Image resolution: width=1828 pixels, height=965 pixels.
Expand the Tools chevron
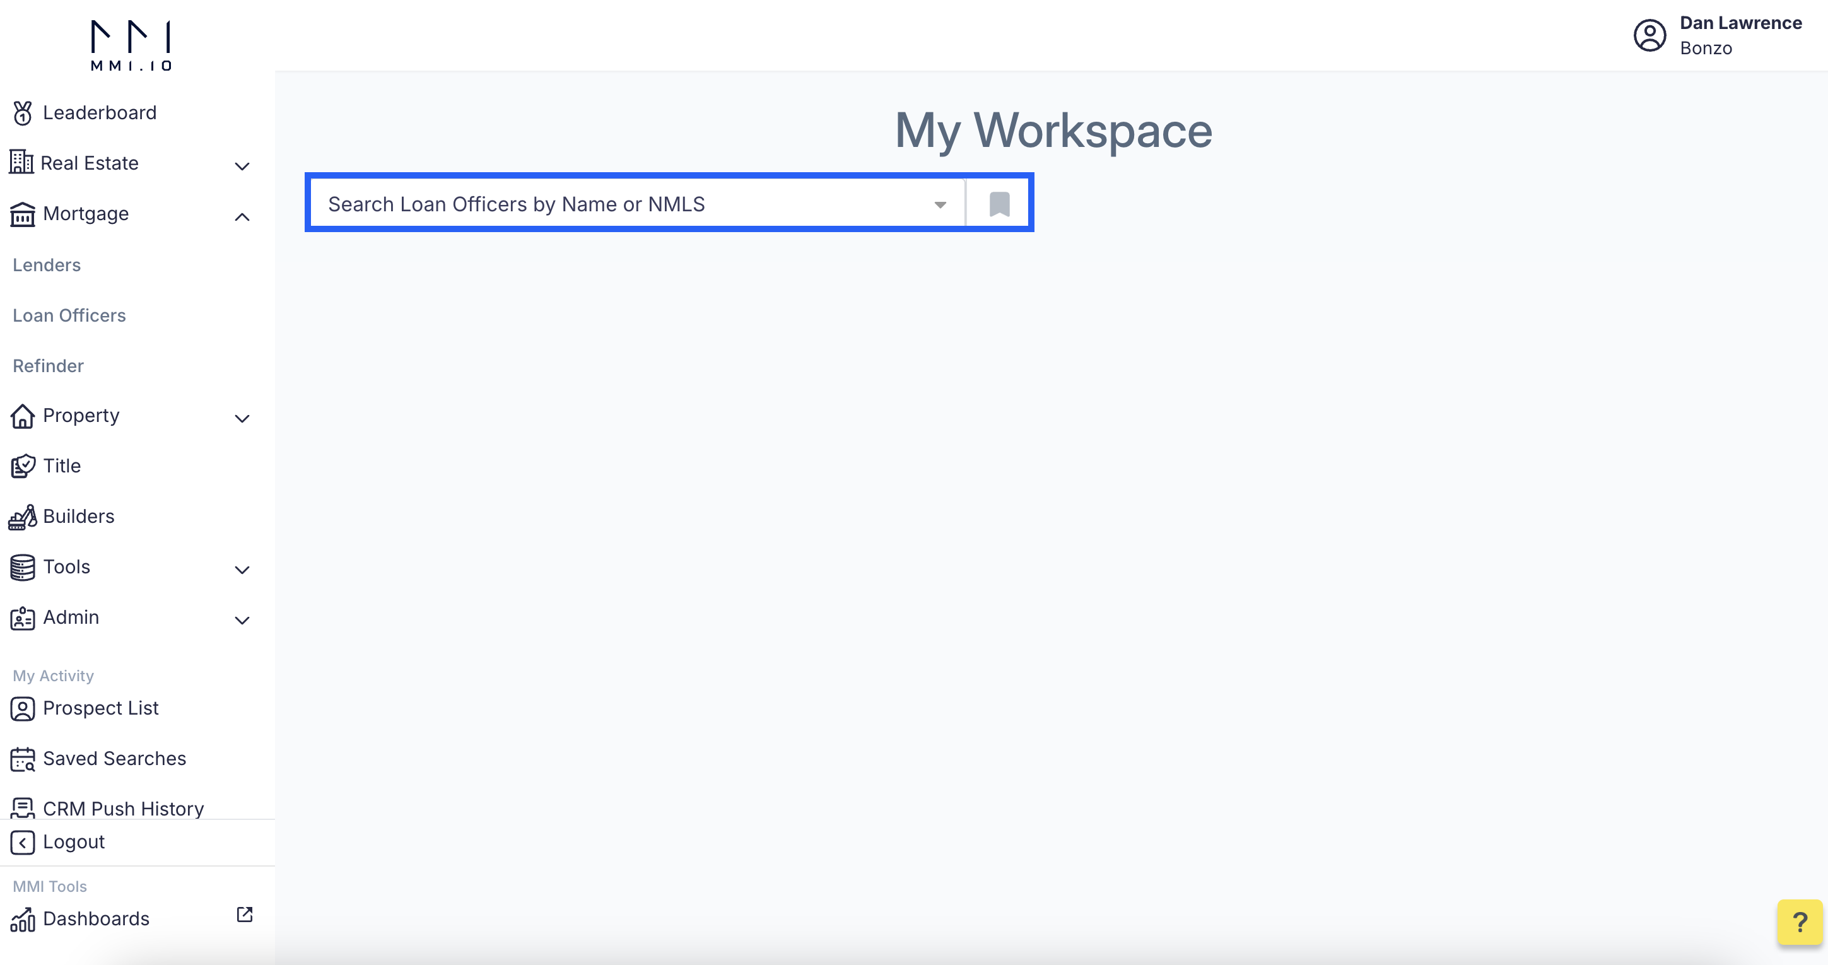242,570
